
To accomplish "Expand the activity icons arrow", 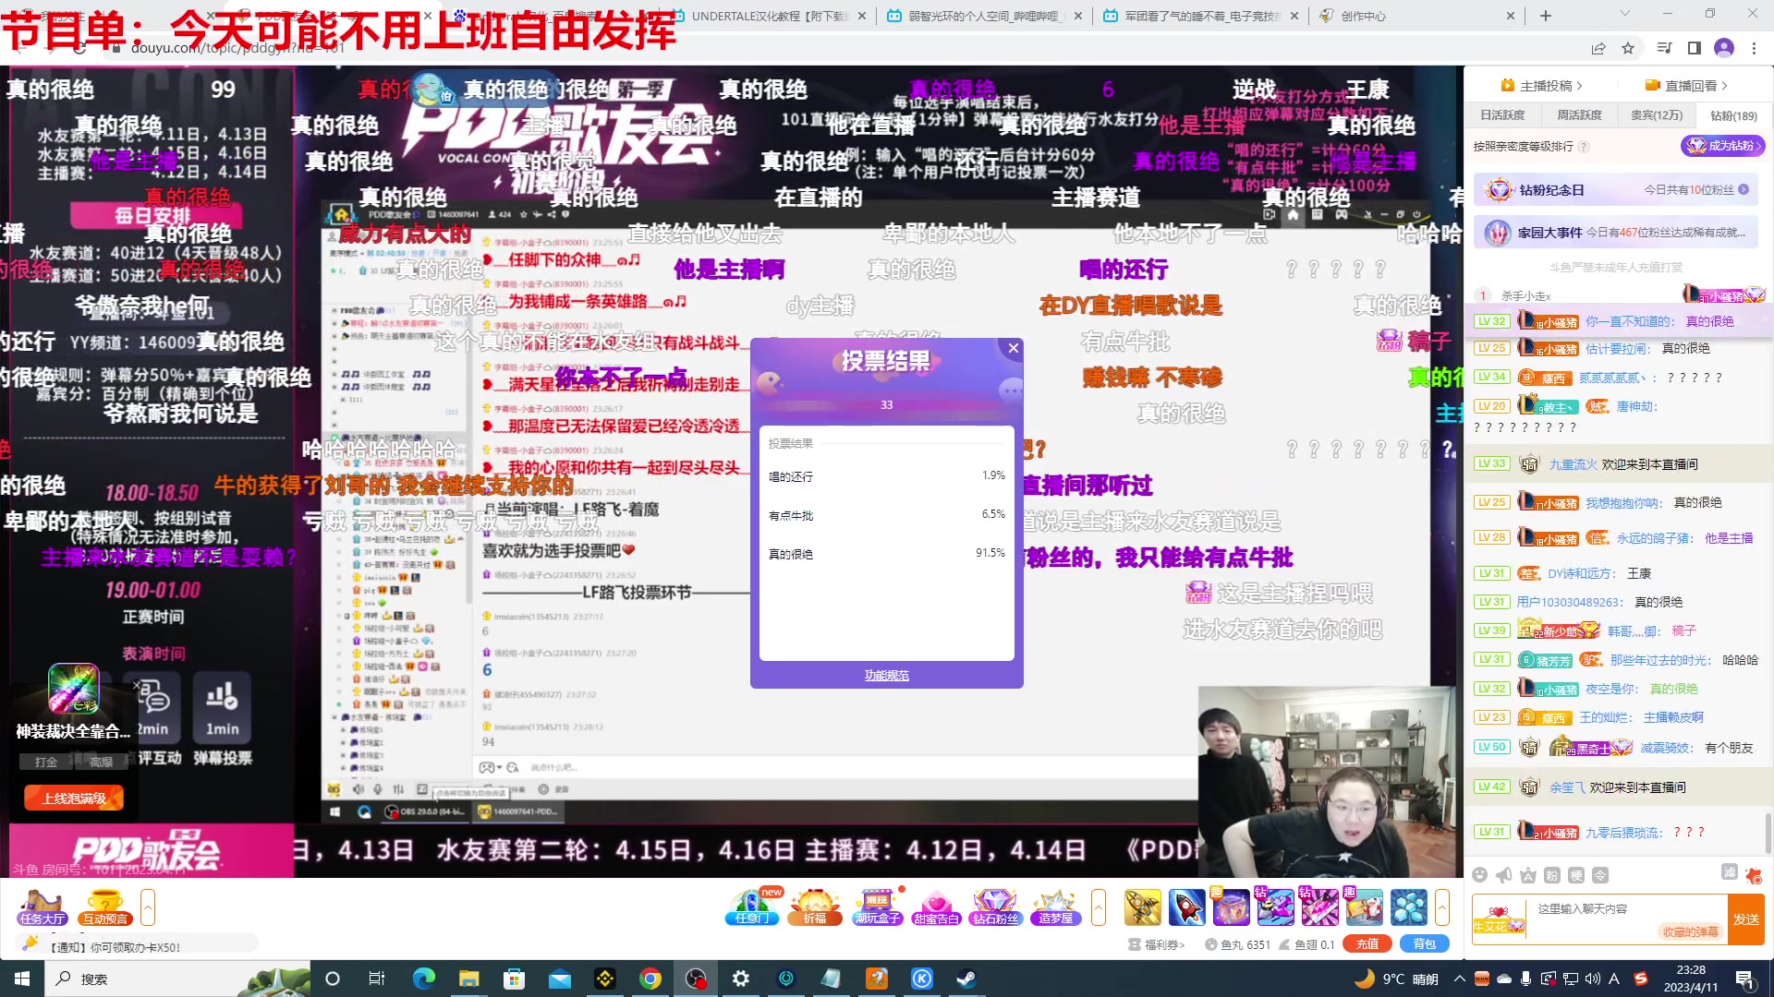I will [x=1099, y=907].
